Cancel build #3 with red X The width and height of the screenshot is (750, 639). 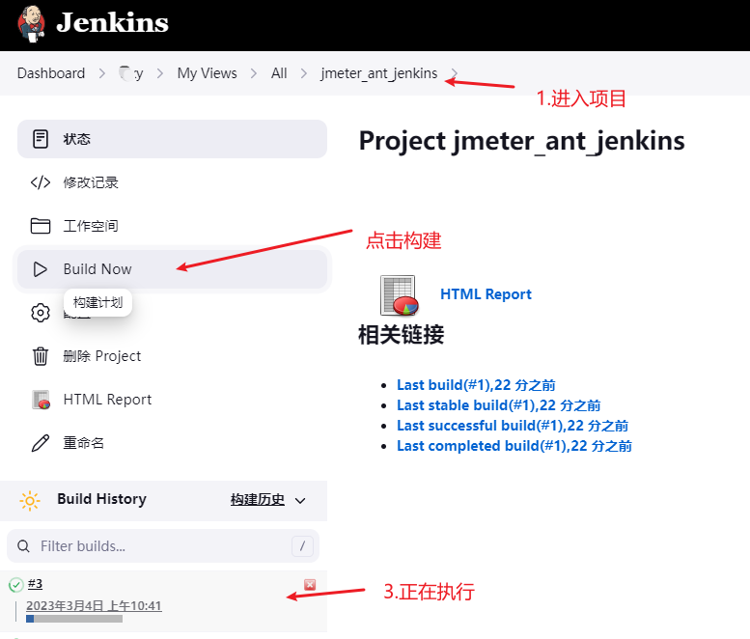coord(310,585)
